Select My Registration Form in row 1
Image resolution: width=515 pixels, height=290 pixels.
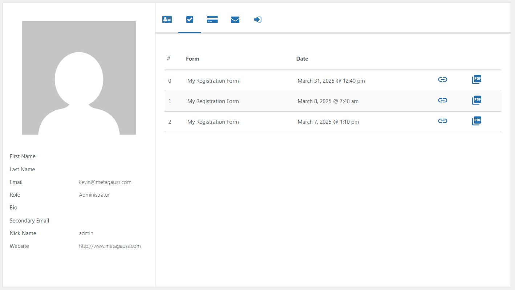click(213, 101)
